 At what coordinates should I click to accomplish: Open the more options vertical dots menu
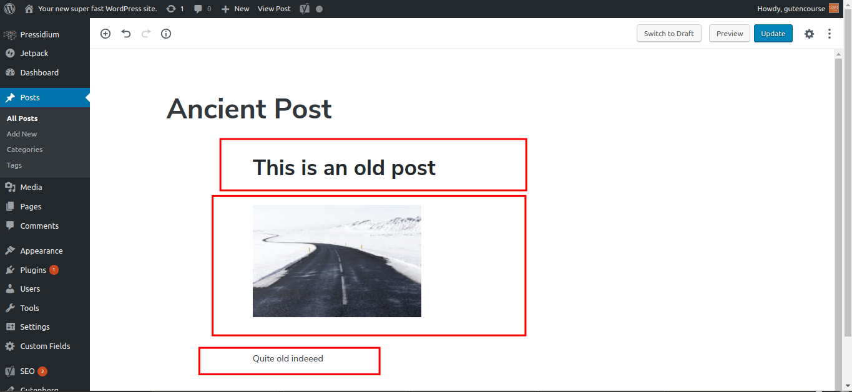[830, 34]
